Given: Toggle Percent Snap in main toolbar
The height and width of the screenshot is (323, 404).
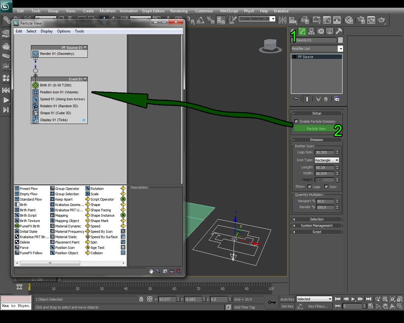Looking at the screenshot, I should (x=211, y=21).
